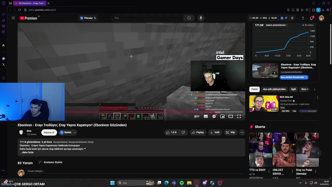Viewport: 332px width, 187px height.
Task: Open options for TTO vs ERAY short
Action: pos(269,171)
